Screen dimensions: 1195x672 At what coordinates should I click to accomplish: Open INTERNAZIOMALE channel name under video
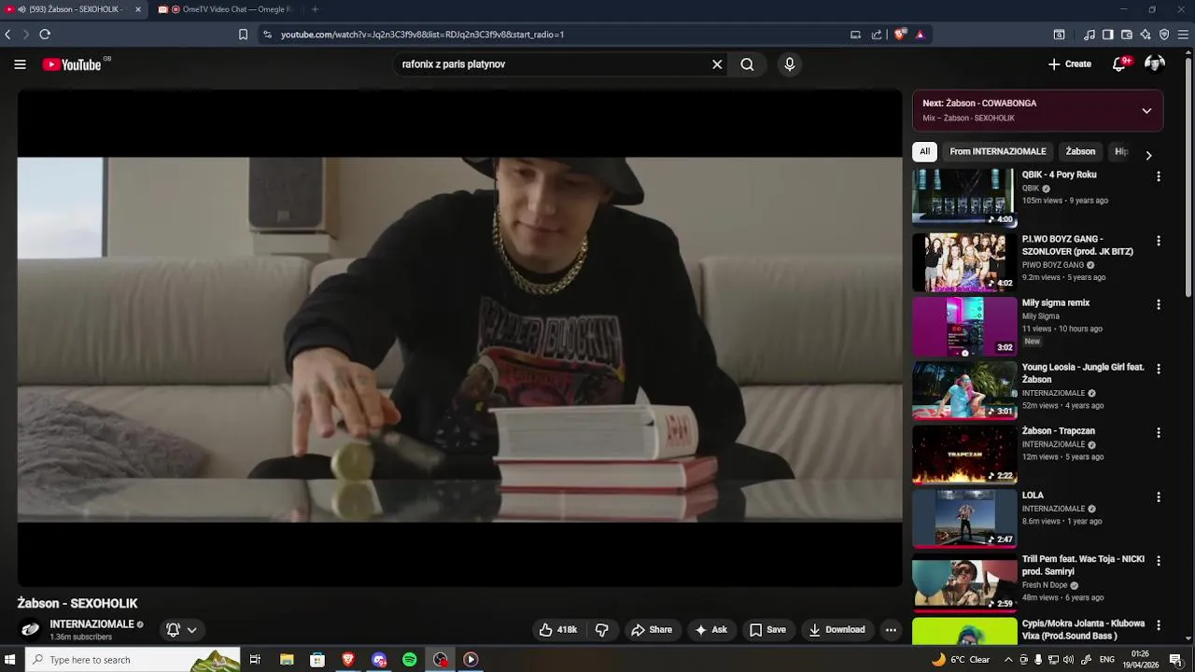click(x=92, y=624)
